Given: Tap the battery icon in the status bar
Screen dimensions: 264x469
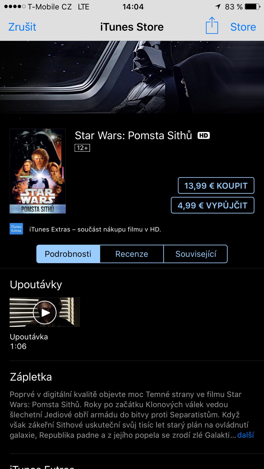Looking at the screenshot, I should pyautogui.click(x=252, y=7).
